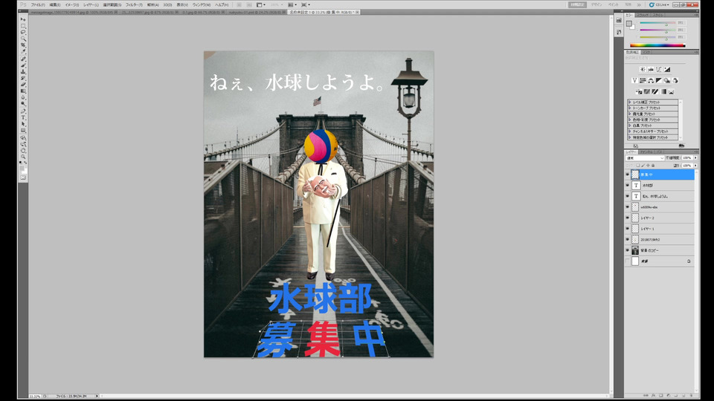This screenshot has width=714, height=401.
Task: Select the Clone Stamp tool
Action: pyautogui.click(x=23, y=72)
